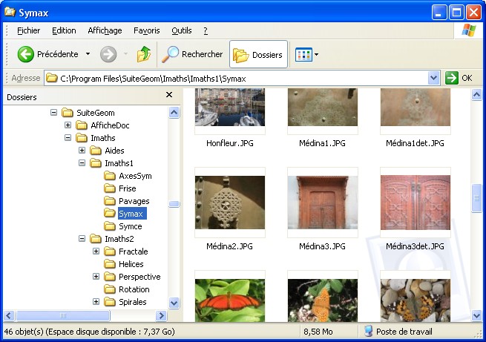The image size is (486, 342).
Task: Select the Pavages folder in tree
Action: [x=134, y=201]
